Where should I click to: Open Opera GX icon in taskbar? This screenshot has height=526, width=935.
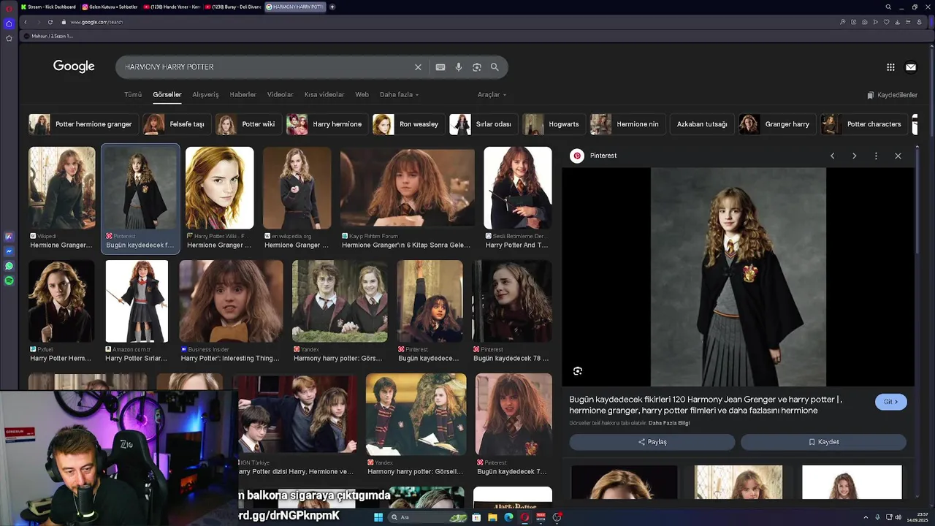524,517
